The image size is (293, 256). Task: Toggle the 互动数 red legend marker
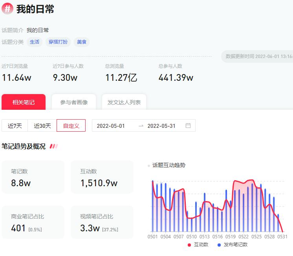[189, 245]
